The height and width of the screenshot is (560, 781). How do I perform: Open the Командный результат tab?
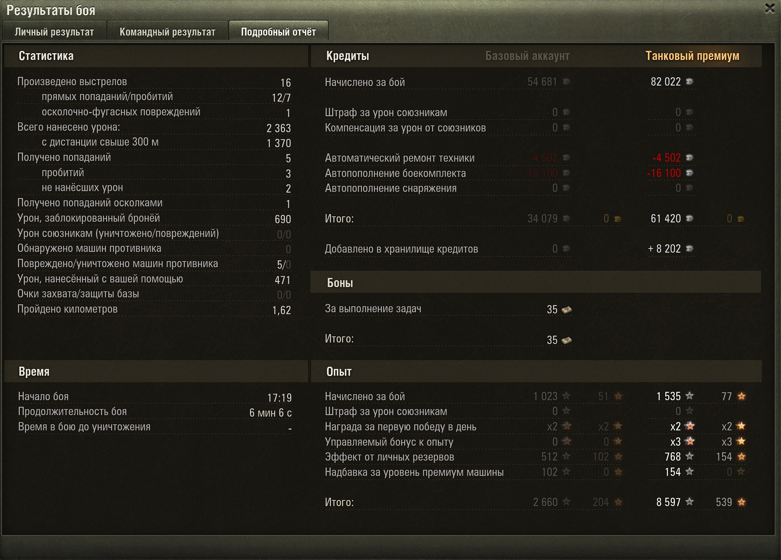click(x=167, y=32)
